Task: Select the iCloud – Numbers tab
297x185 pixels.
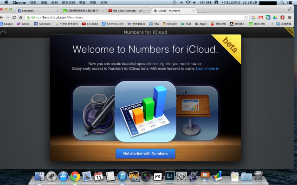Action: (174, 11)
